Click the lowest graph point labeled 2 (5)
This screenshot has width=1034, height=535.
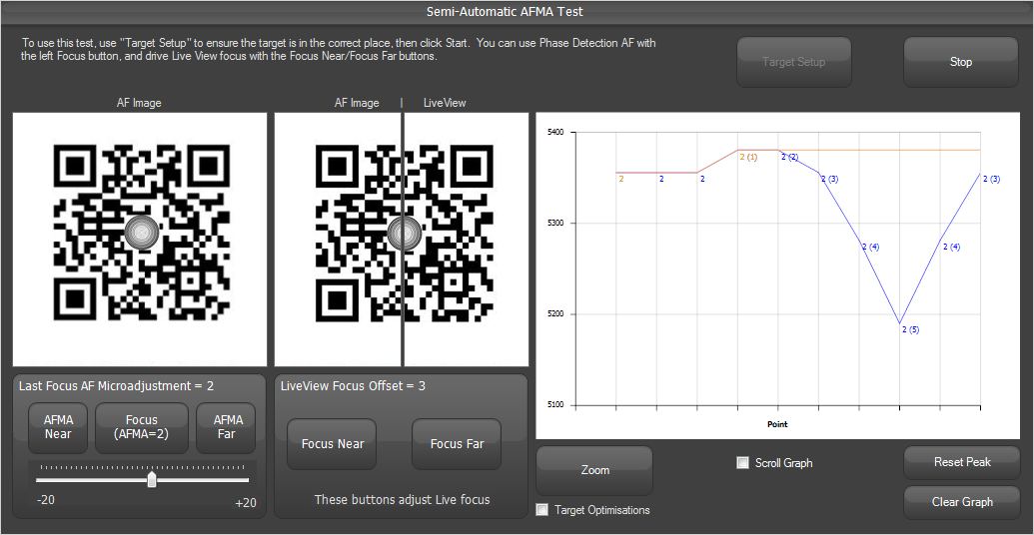click(x=900, y=323)
